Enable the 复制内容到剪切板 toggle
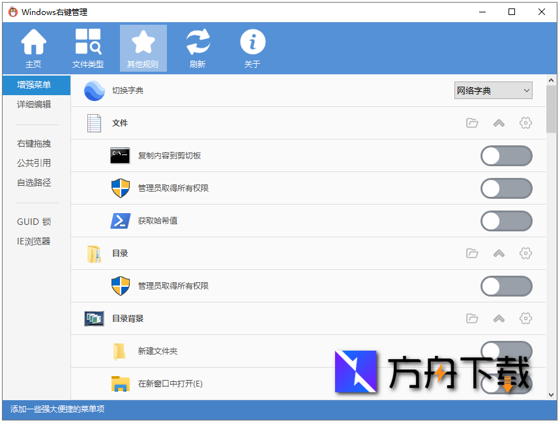The height and width of the screenshot is (423, 560). (x=507, y=156)
